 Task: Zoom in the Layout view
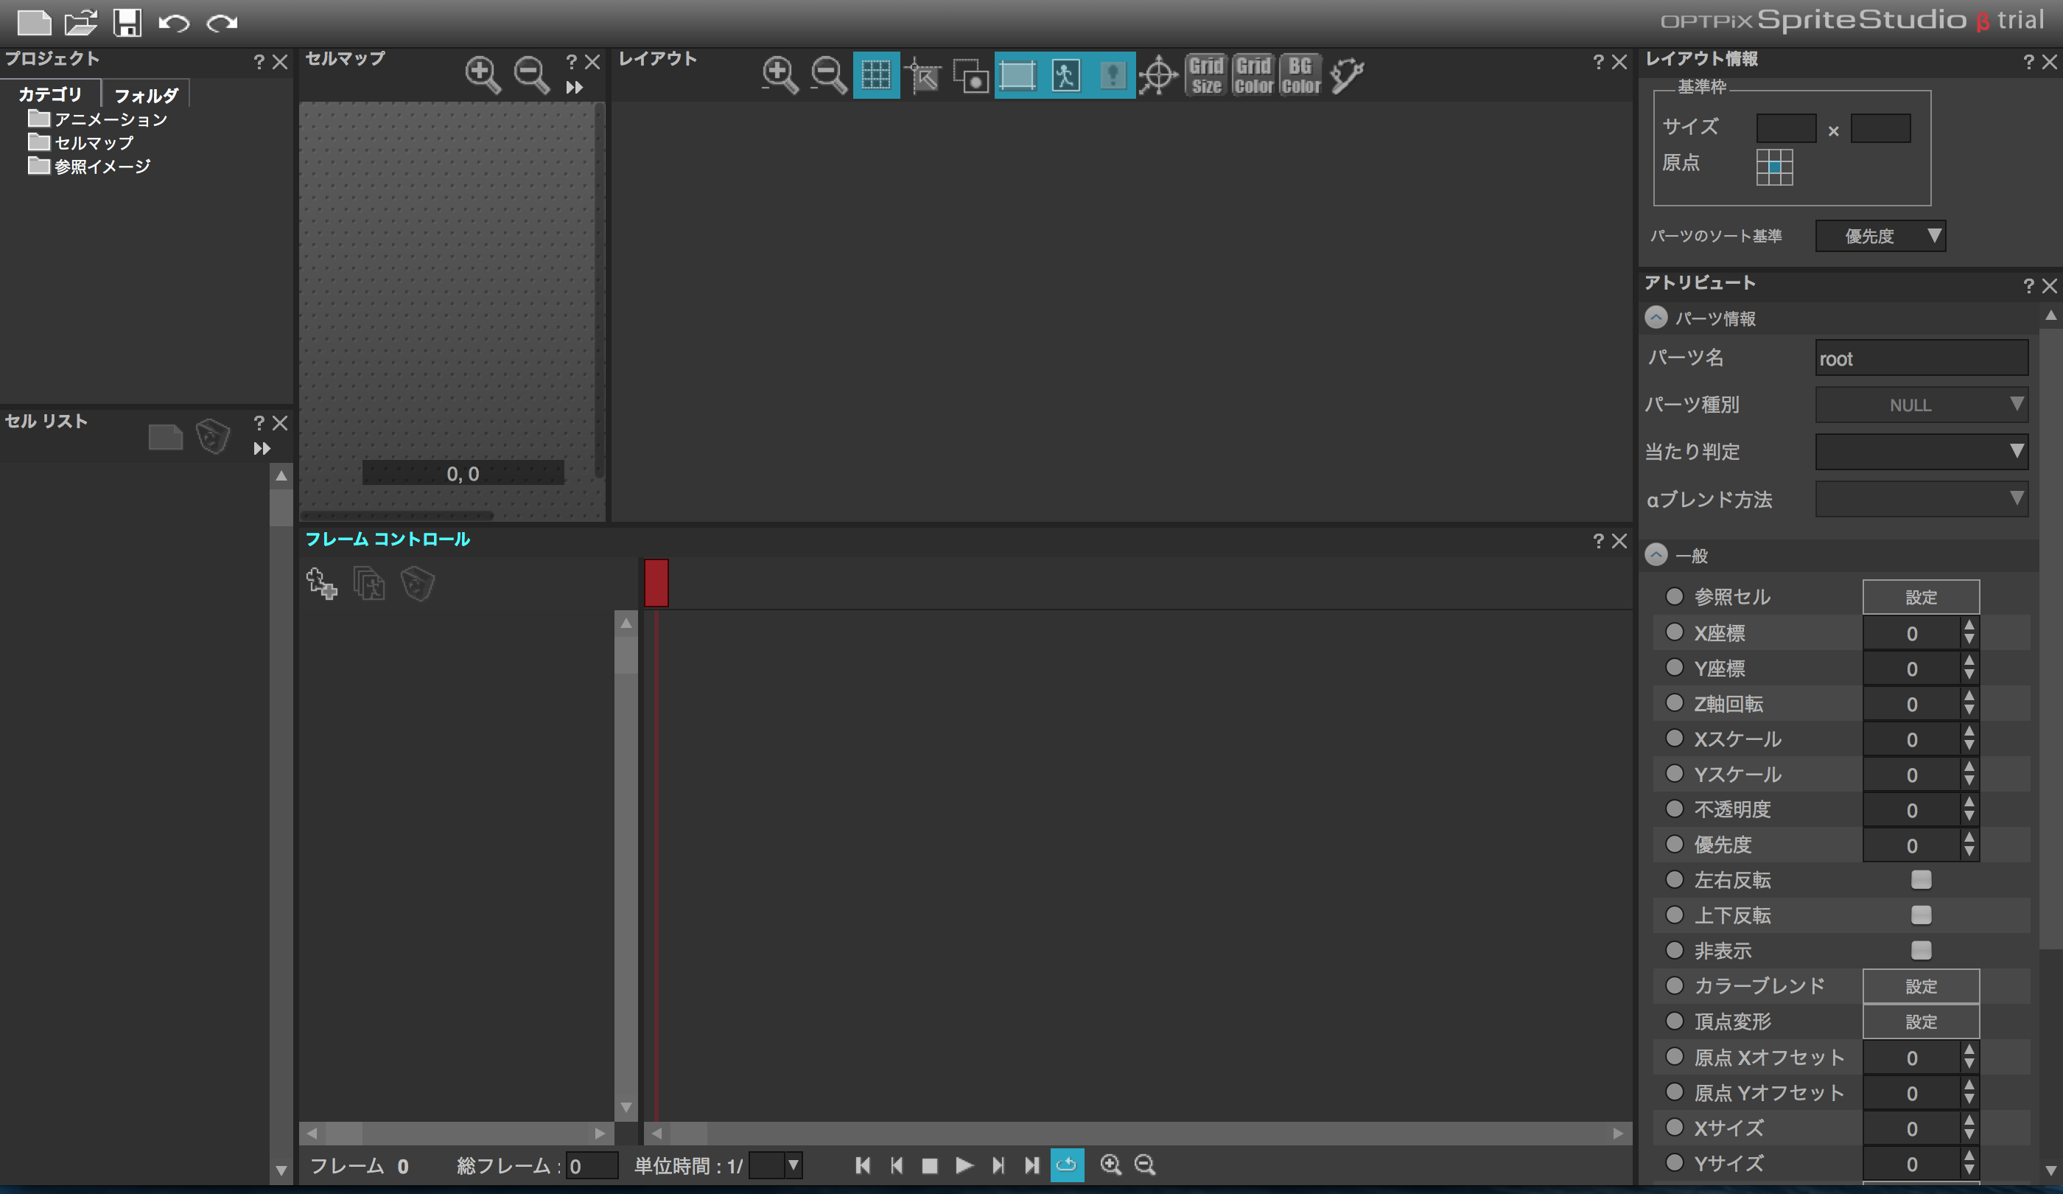pyautogui.click(x=780, y=74)
